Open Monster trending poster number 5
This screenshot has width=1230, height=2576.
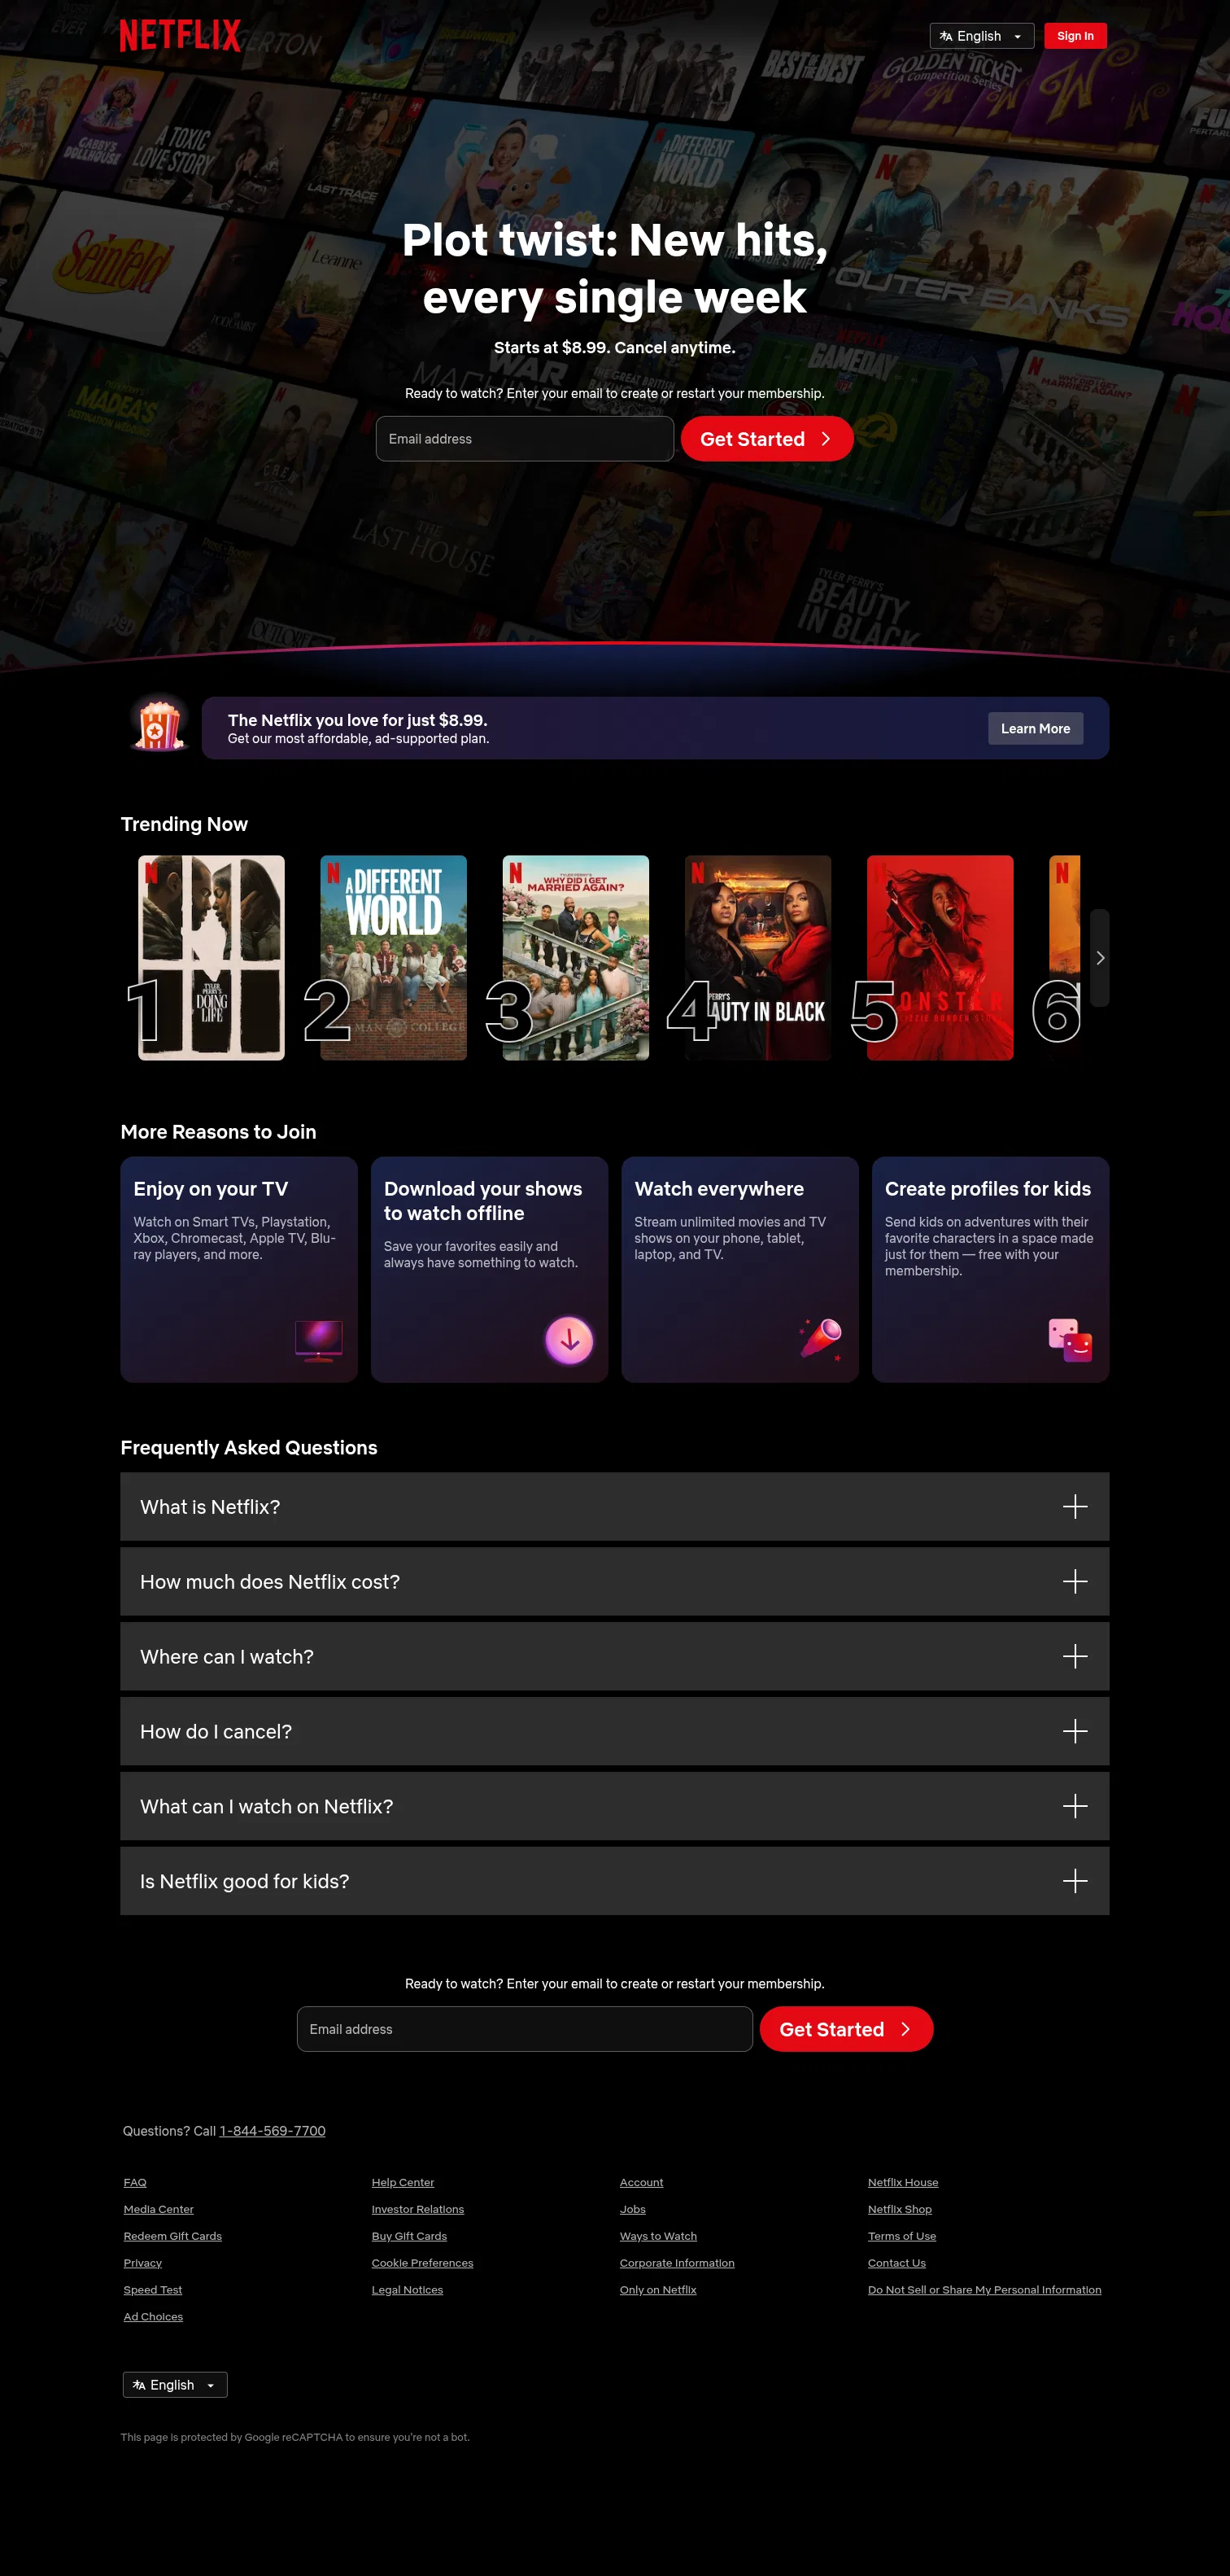(x=940, y=958)
